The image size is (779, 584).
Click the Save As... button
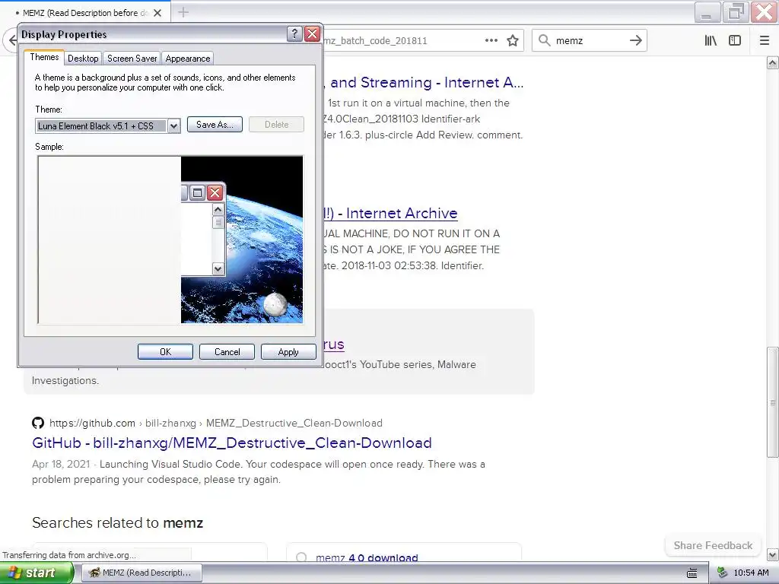click(215, 125)
